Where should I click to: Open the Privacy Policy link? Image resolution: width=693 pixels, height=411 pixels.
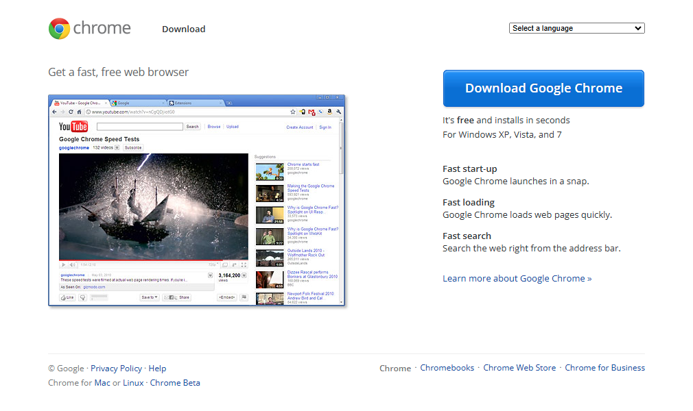coord(116,369)
